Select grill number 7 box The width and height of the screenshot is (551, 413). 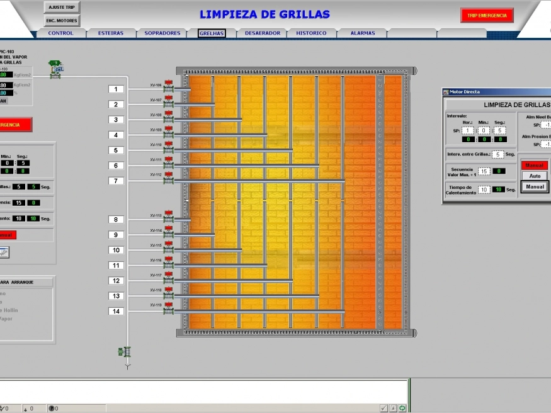pos(116,181)
